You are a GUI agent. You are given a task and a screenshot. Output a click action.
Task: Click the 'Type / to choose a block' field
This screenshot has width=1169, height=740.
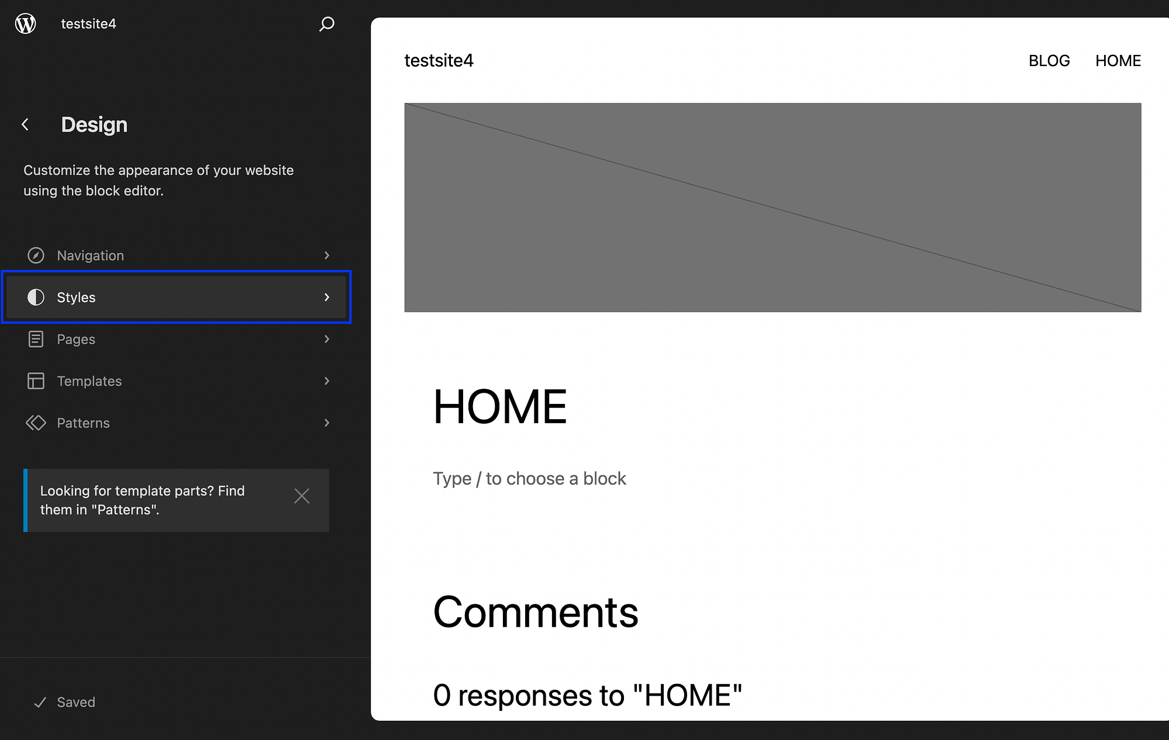[529, 477]
